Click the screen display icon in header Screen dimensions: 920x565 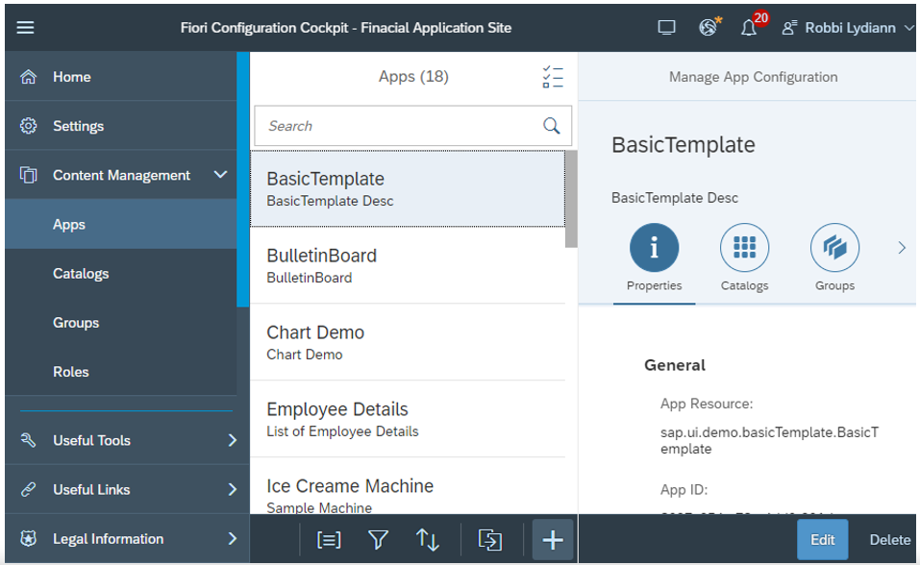666,28
